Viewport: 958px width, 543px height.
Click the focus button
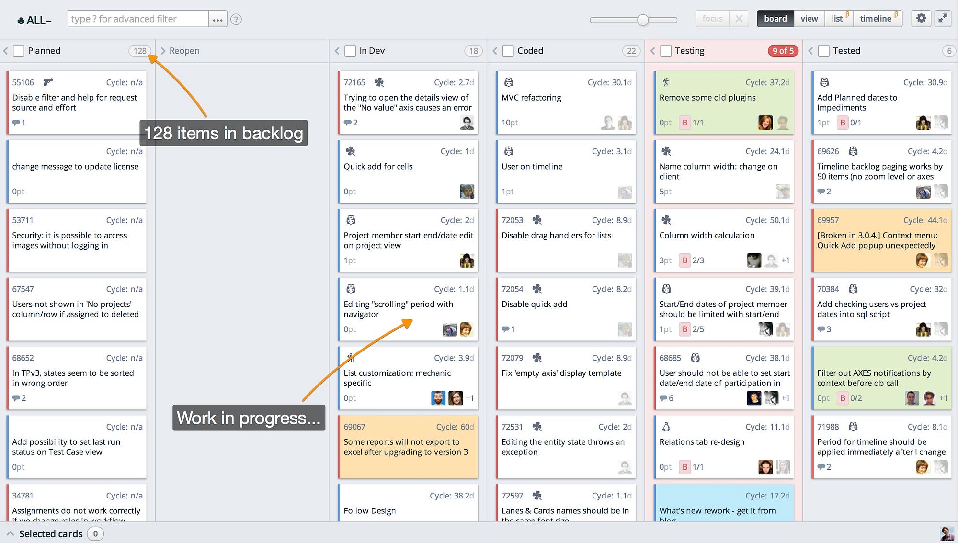coord(712,19)
